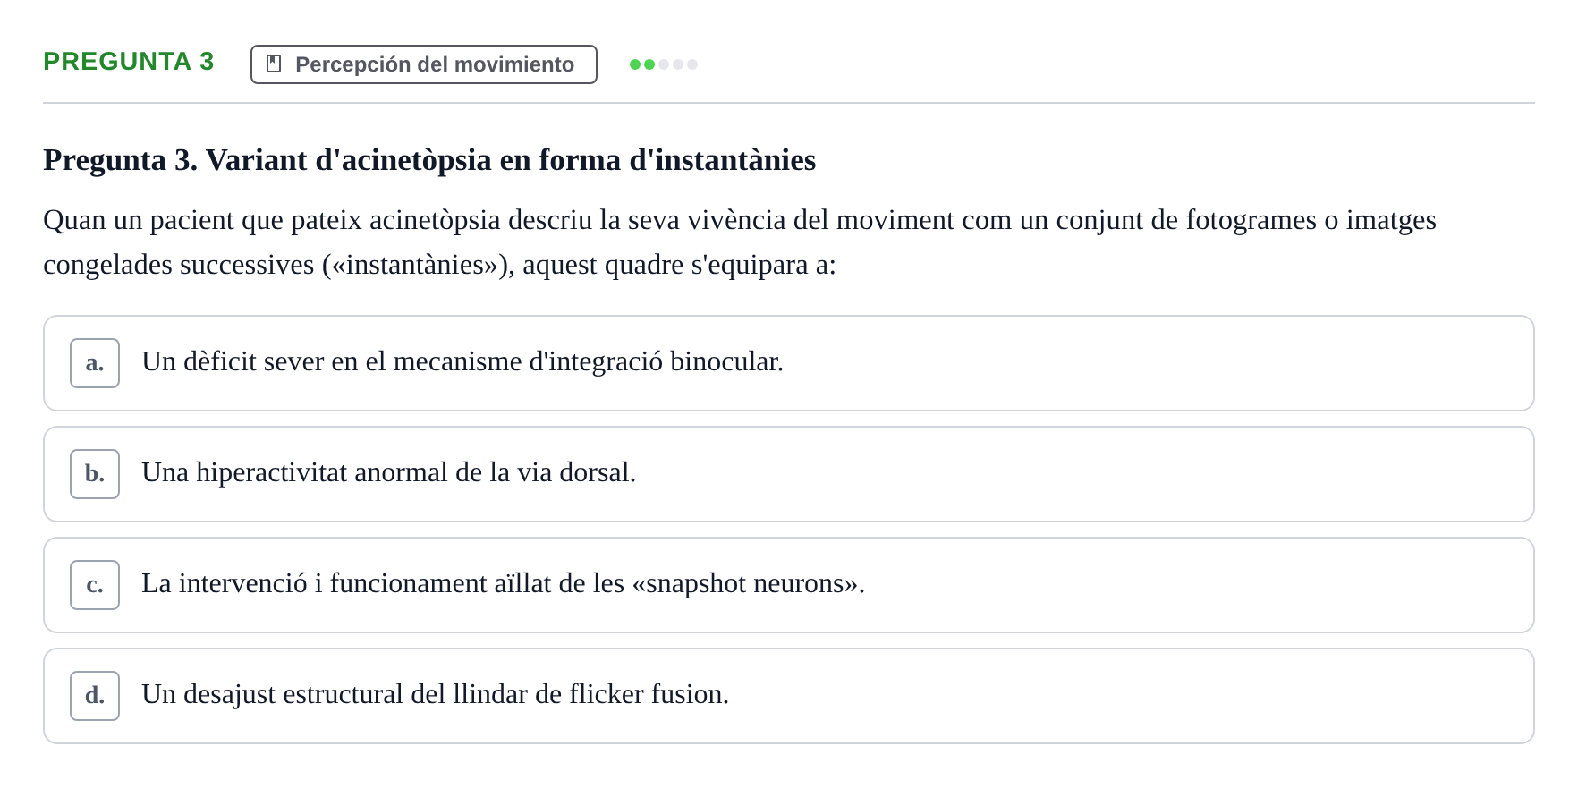
Task: Choose answer about binocular integration deficit
Action: tap(789, 363)
